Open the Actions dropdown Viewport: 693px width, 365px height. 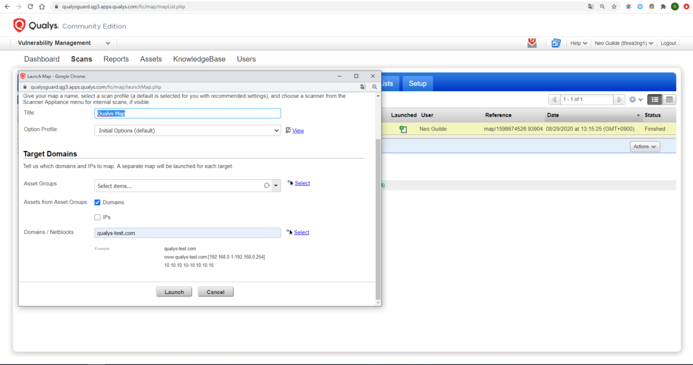point(645,147)
